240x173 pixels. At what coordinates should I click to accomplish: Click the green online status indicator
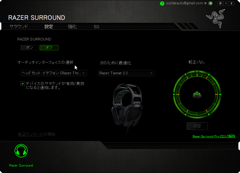click(211, 3)
